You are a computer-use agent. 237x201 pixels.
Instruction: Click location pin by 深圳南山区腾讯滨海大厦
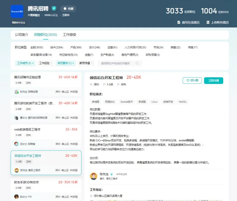[91, 196]
